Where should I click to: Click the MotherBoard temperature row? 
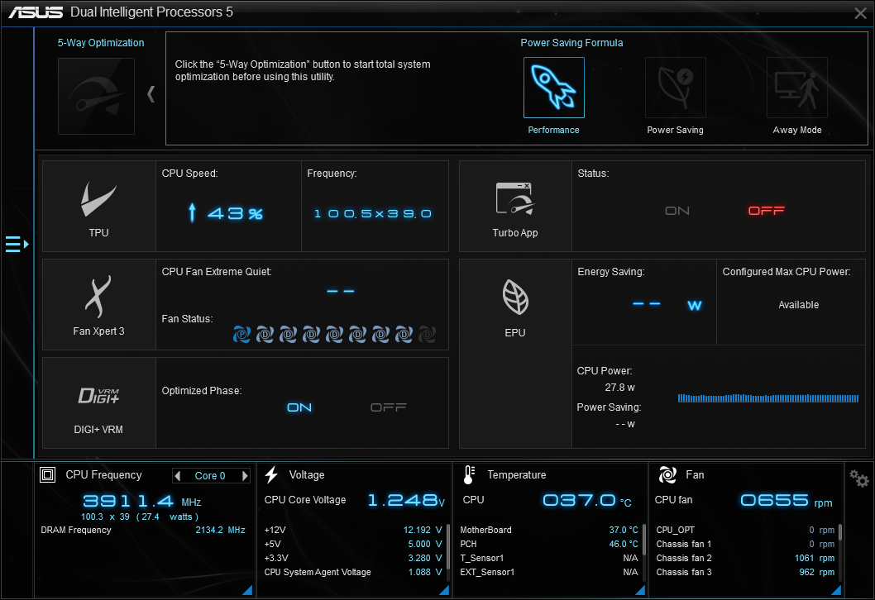[549, 531]
